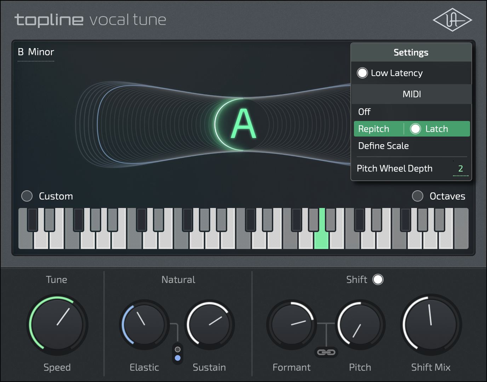Click the Latch label text
This screenshot has width=487, height=382.
coord(437,129)
